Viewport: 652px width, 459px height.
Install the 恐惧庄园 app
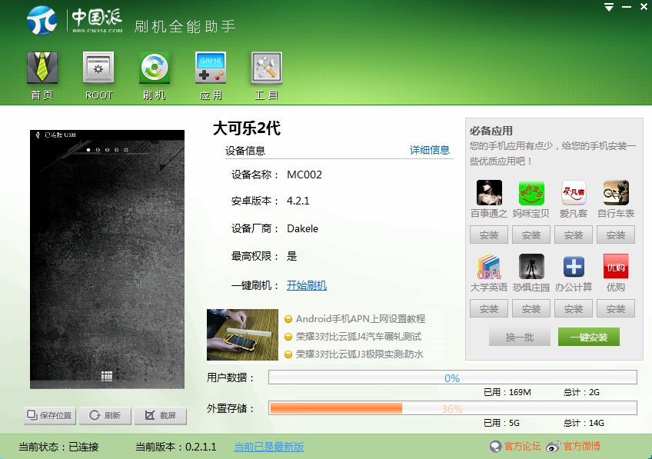[x=531, y=308]
